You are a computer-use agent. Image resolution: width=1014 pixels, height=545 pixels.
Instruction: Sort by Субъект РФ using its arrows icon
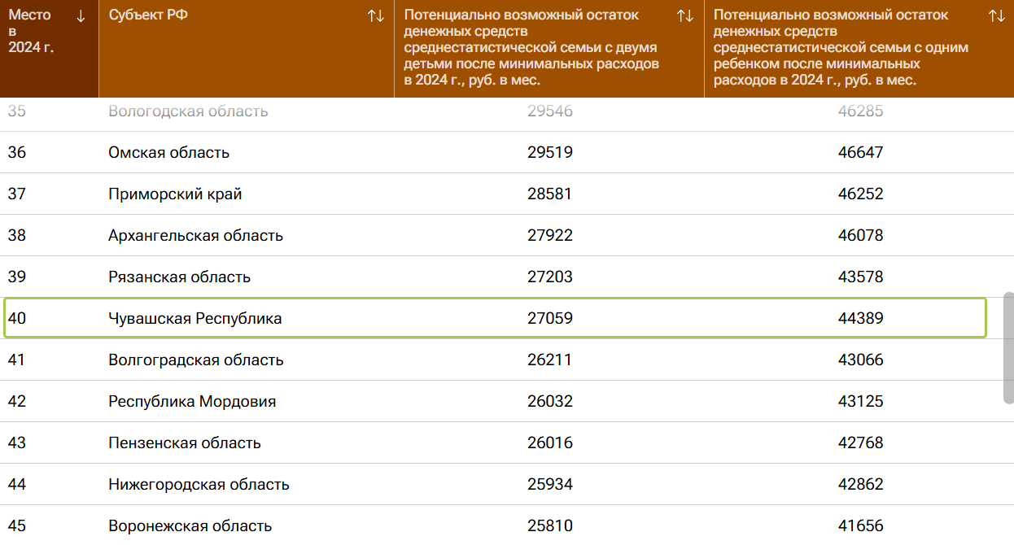pyautogui.click(x=375, y=16)
